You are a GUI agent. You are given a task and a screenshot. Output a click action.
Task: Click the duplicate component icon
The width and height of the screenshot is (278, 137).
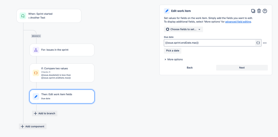[x=253, y=11]
